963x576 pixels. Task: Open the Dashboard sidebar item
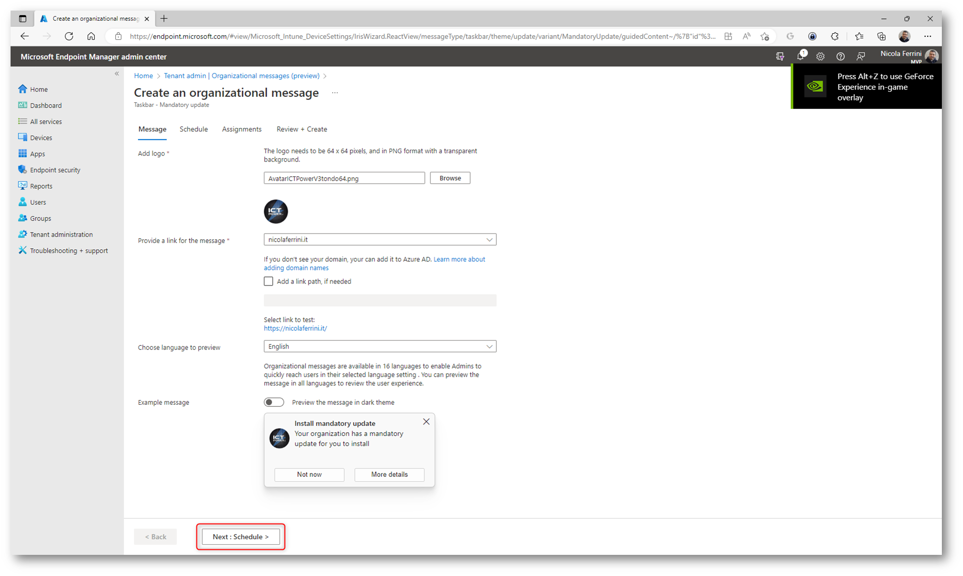[40, 105]
